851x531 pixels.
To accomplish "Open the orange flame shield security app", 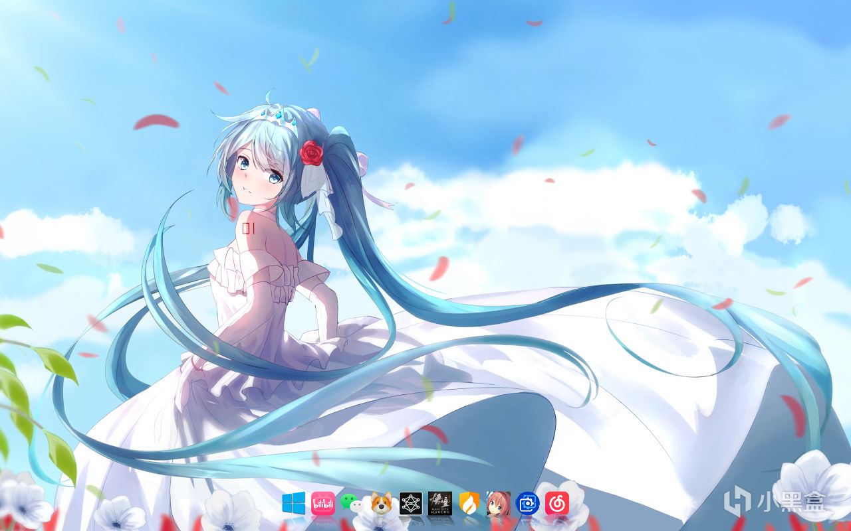I will pyautogui.click(x=469, y=503).
